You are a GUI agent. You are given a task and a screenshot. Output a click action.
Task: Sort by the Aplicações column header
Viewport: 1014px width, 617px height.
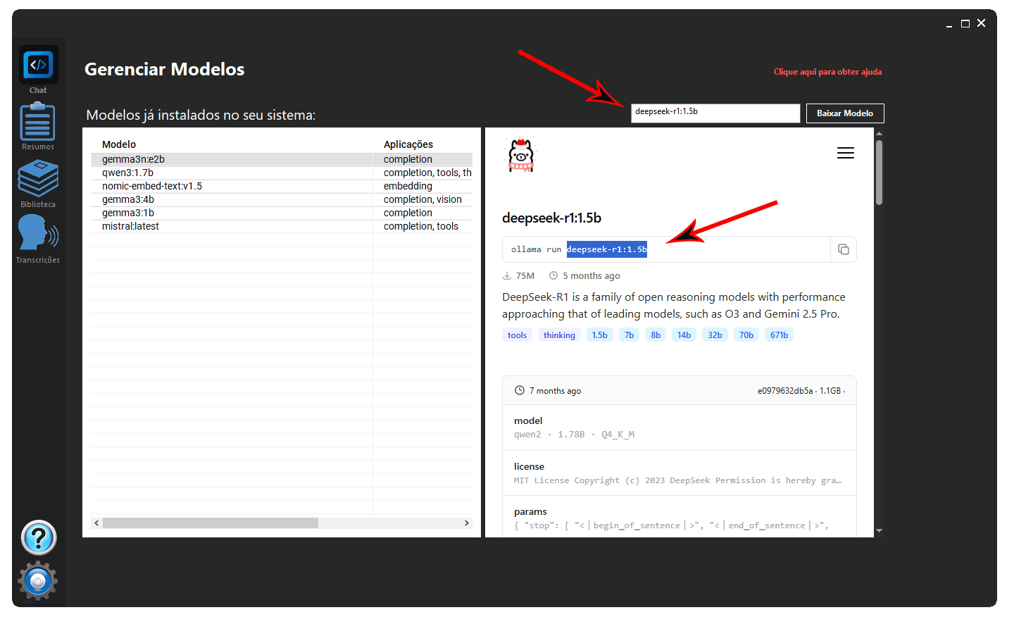[x=408, y=144]
